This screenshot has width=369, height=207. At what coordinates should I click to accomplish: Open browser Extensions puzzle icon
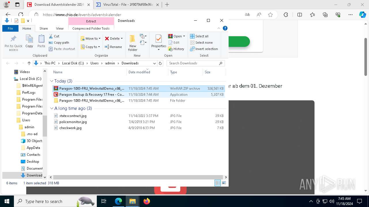click(286, 15)
